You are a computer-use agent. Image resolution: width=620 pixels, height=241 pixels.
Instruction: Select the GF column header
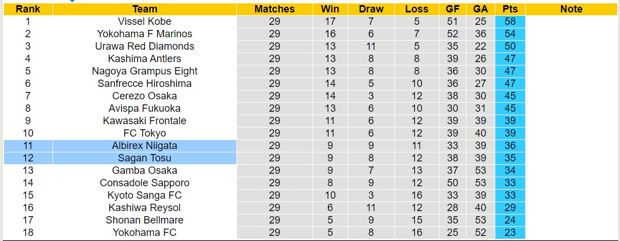point(453,9)
